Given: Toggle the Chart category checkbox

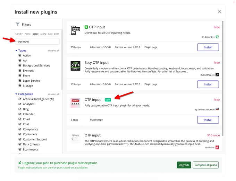Looking at the screenshot, I should click(20, 119).
